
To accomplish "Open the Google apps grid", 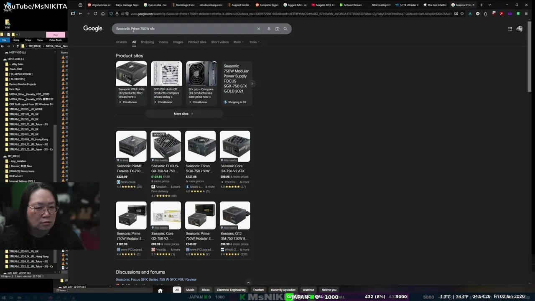I will 510,29.
